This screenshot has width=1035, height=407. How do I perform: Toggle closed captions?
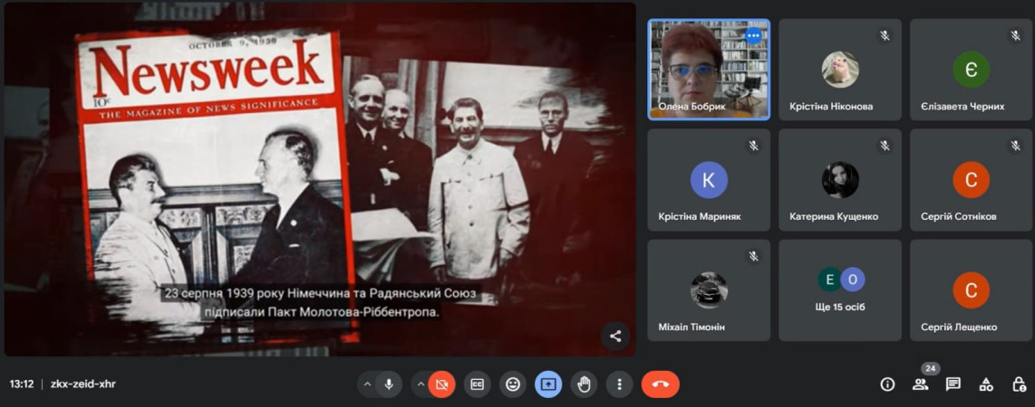coord(477,384)
